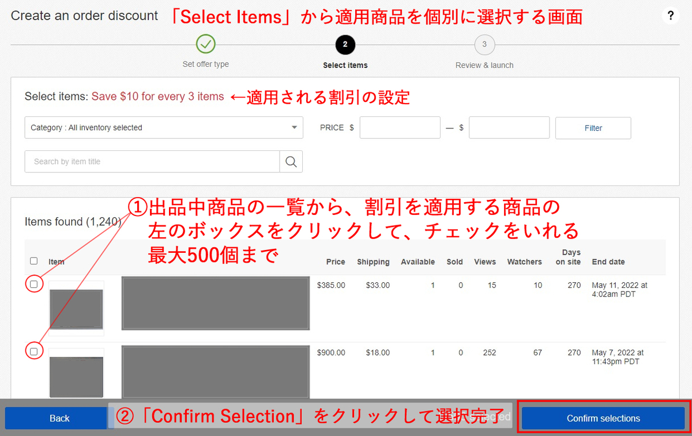Click the End date column header
The image size is (692, 436).
(608, 261)
